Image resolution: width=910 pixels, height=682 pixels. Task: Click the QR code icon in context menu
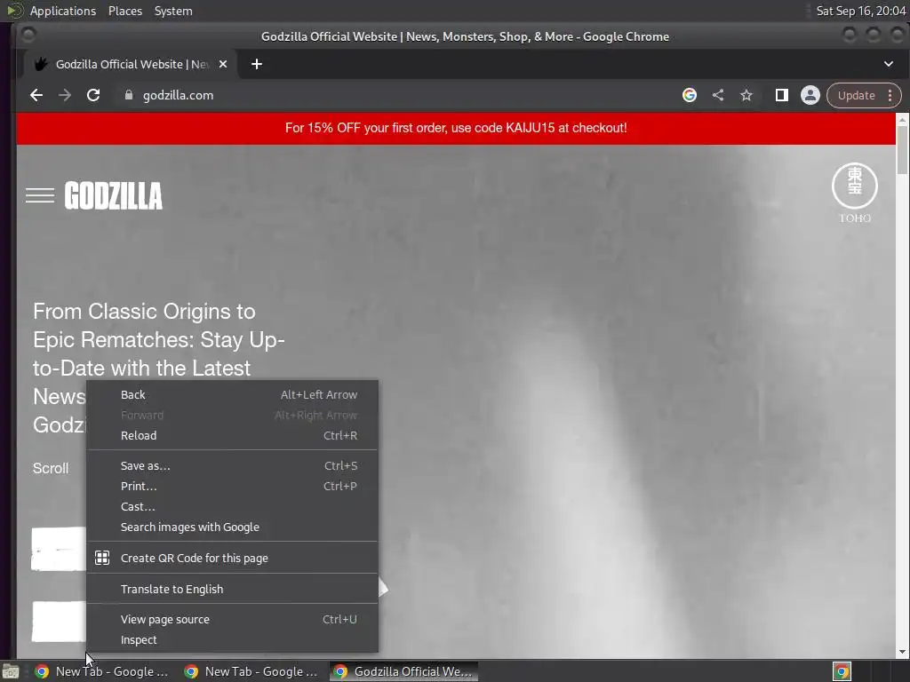coord(102,558)
